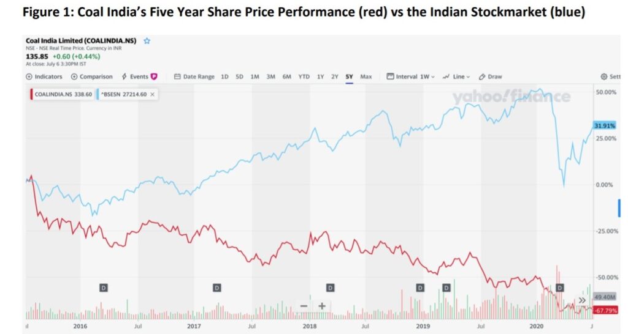Screen dimensions: 628x334
Task: Click the red COALINDIA.NS legend swatch
Action: tap(30, 94)
